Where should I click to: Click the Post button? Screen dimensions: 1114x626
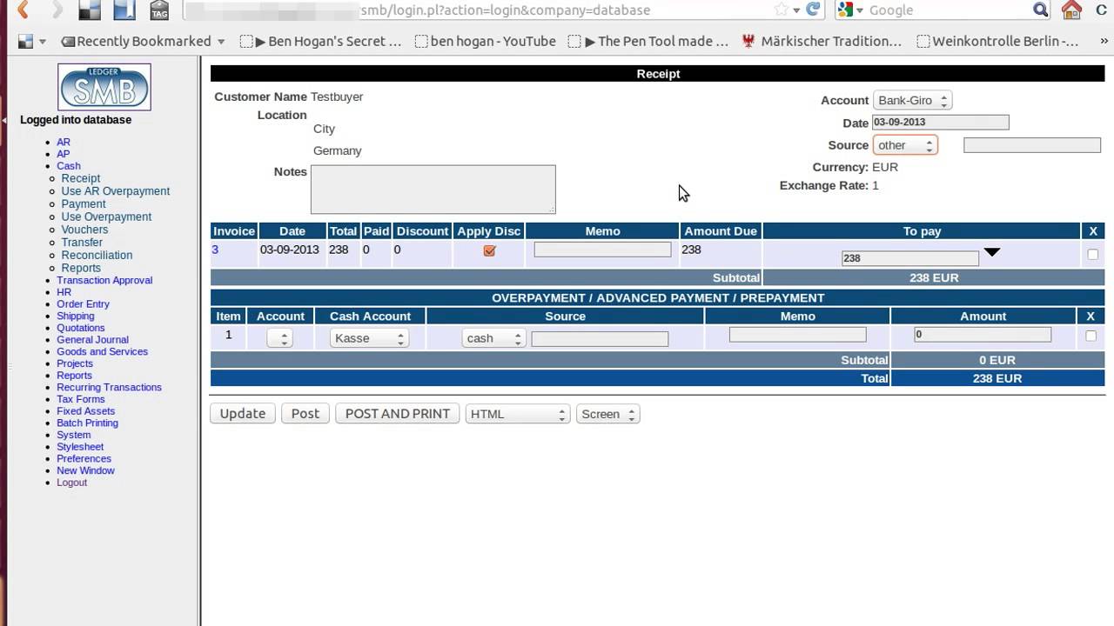tap(305, 414)
